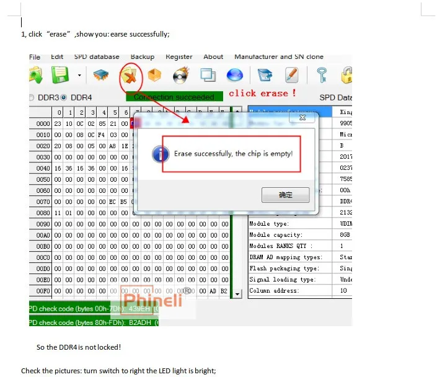
Task: Click the overlapping windows copy icon
Action: tap(208, 75)
